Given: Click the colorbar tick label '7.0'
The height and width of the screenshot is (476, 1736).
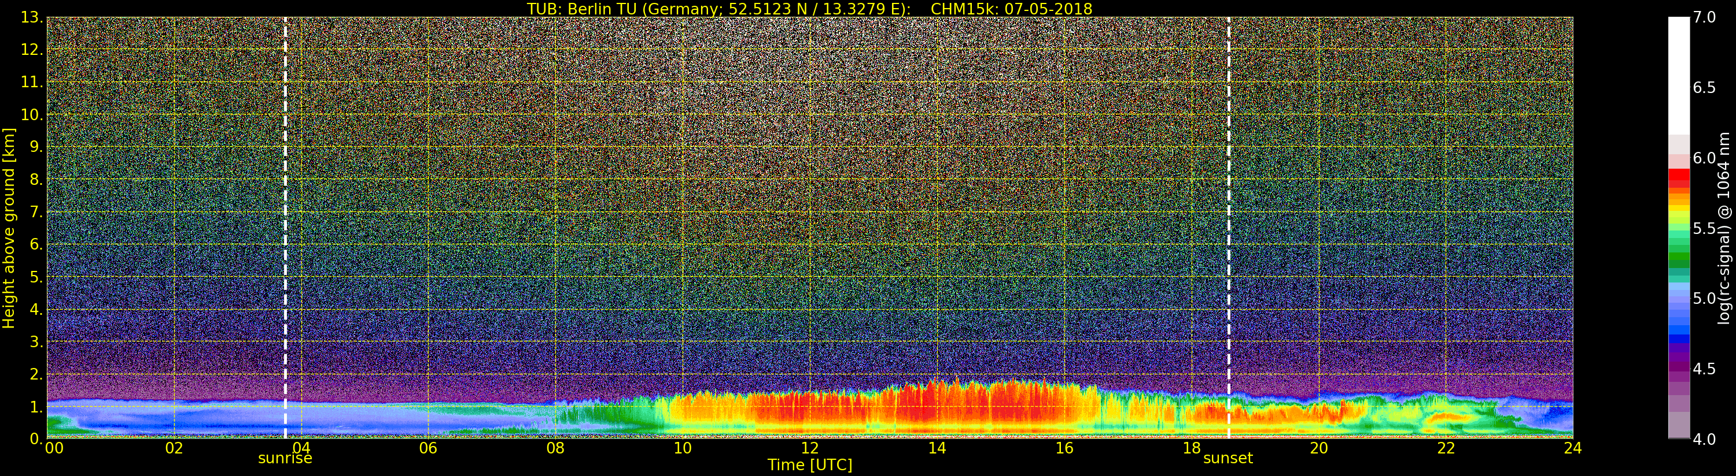Looking at the screenshot, I should click(x=1704, y=17).
